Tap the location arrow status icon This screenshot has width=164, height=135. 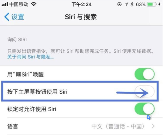pyautogui.click(x=126, y=5)
